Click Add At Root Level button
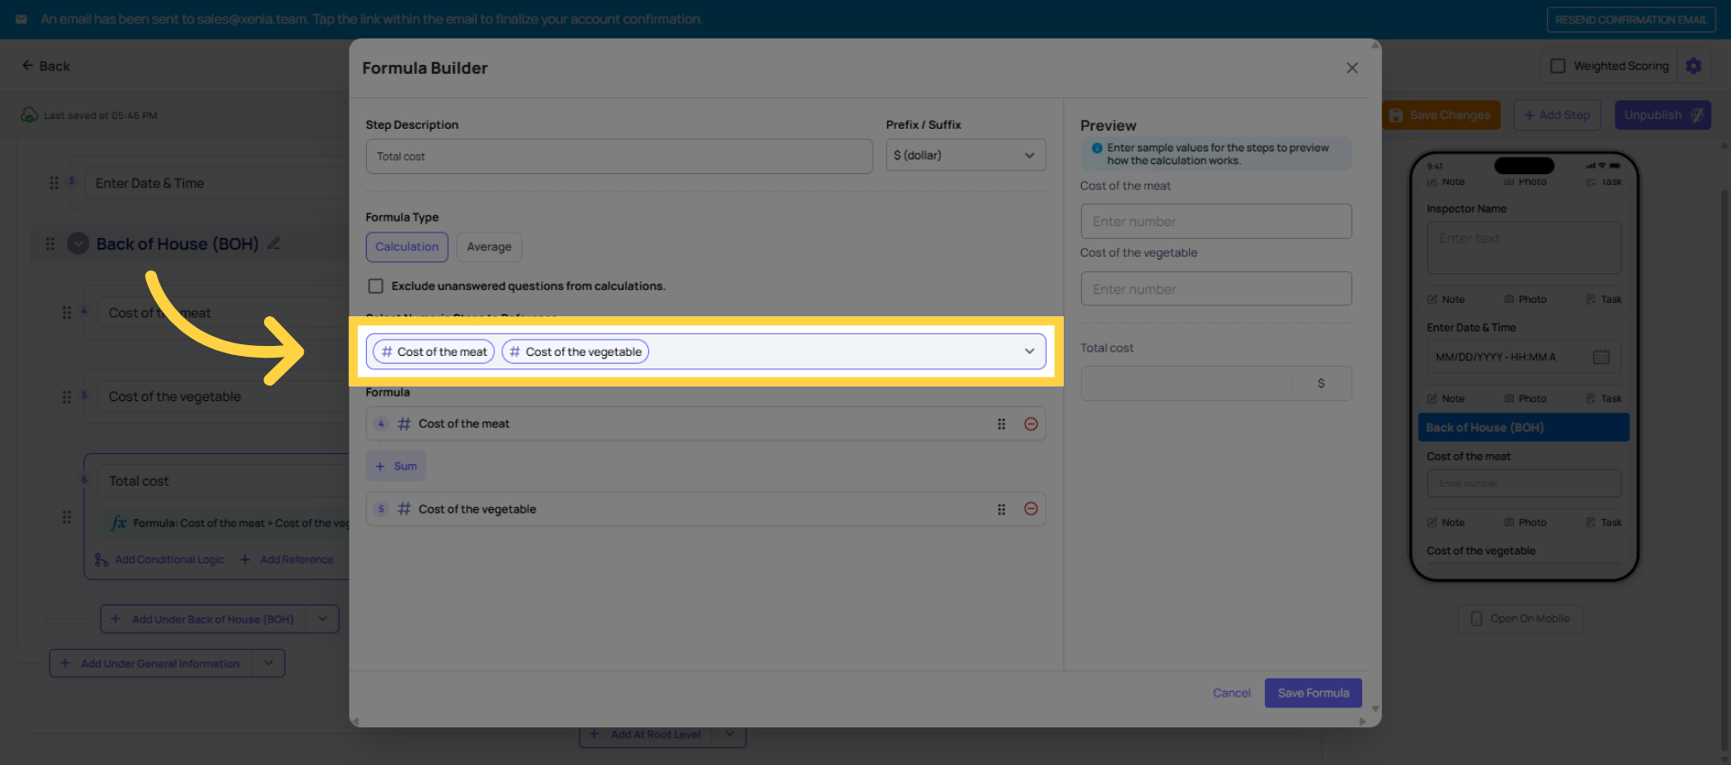Screen dimensions: 1731x765 [646, 734]
